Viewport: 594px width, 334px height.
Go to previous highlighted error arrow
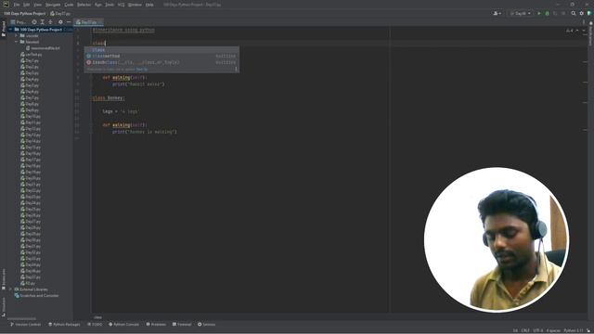point(577,31)
